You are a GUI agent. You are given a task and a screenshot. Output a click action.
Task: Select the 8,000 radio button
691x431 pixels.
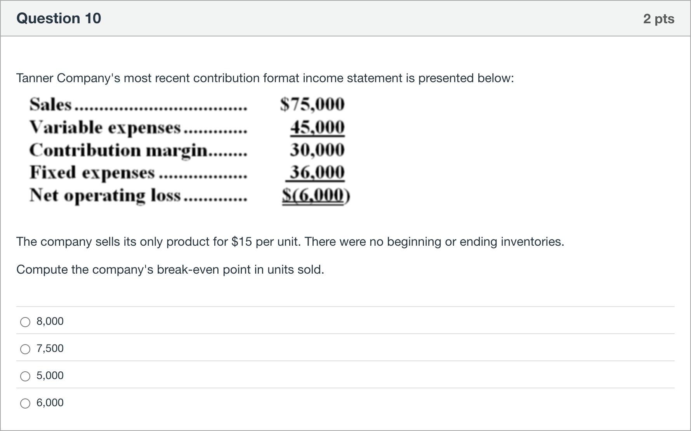(x=25, y=322)
